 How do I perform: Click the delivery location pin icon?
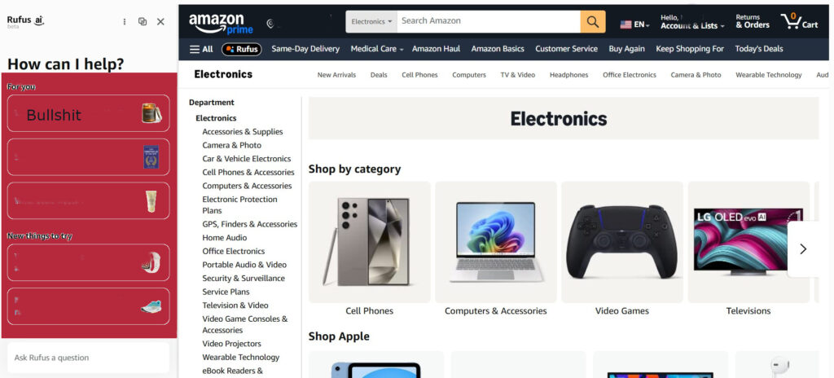270,24
